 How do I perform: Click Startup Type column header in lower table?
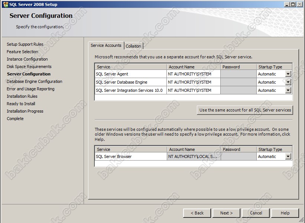[x=274, y=149]
